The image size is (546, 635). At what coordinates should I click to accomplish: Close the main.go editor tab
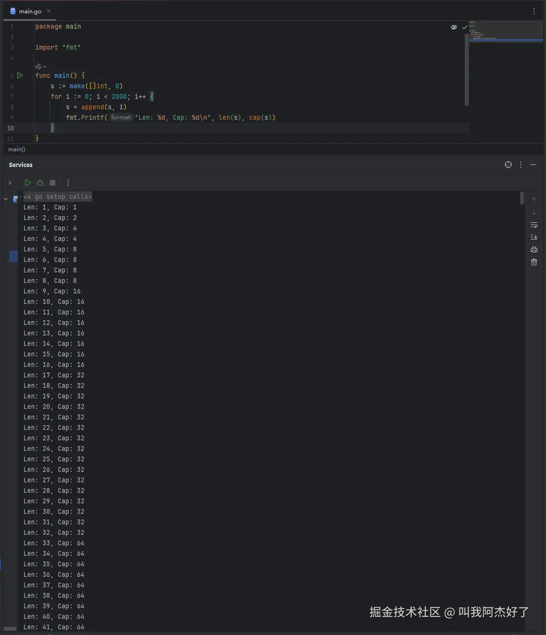49,11
